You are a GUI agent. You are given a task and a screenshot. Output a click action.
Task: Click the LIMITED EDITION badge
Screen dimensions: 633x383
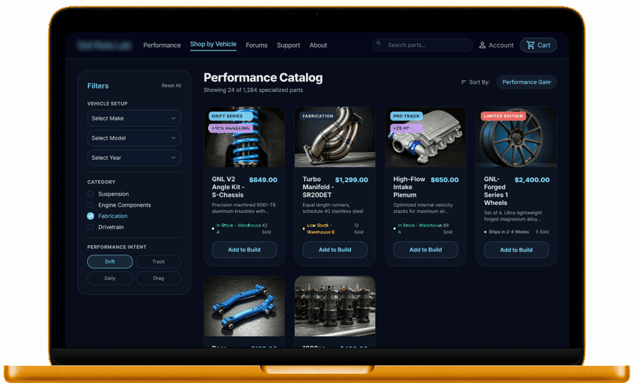pyautogui.click(x=503, y=116)
